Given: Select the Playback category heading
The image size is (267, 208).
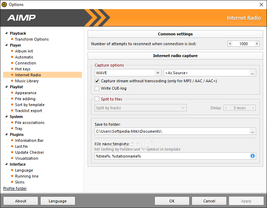Looking at the screenshot, I should tap(18, 33).
